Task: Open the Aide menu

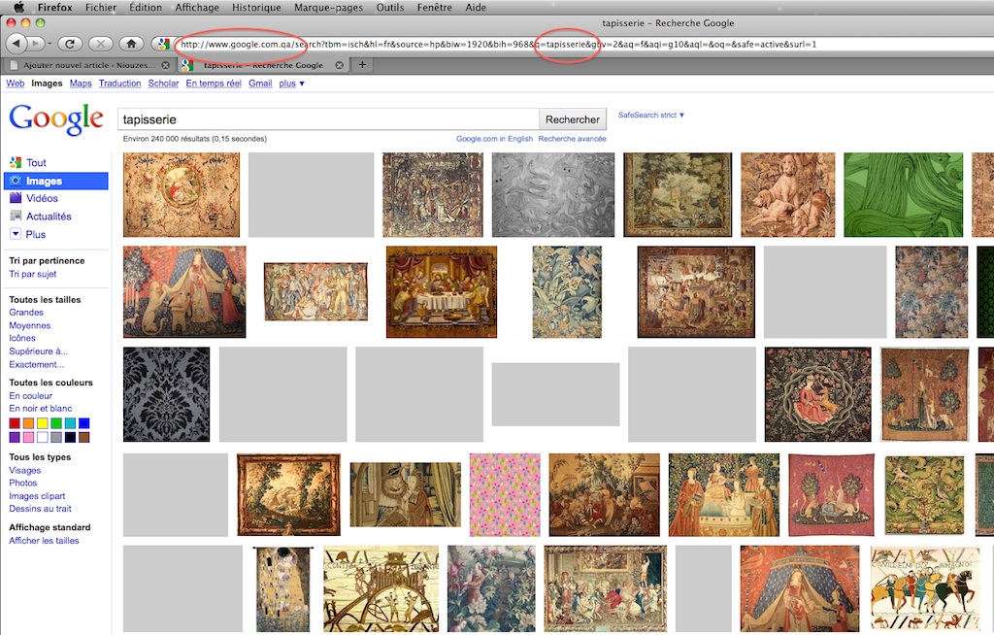Action: 476,7
